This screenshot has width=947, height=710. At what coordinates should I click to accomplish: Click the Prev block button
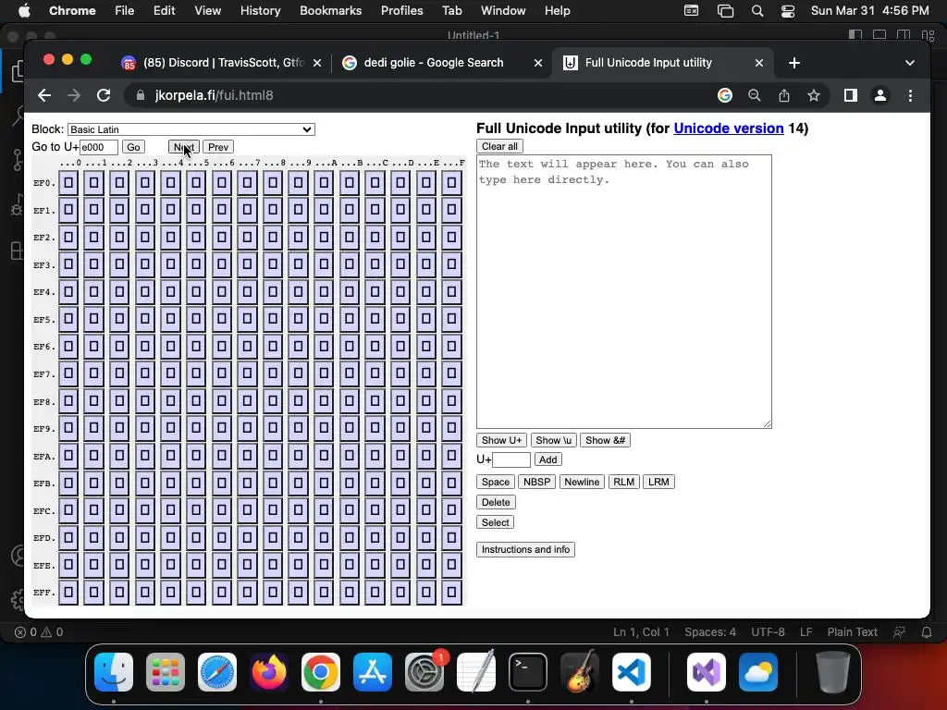218,147
